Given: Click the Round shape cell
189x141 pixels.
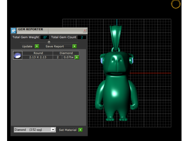Looking at the screenshot, I should coord(38,53).
